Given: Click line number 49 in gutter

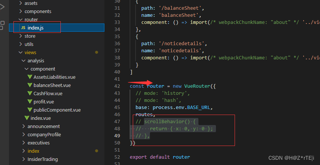Looking at the screenshot, I should (x=117, y=136).
